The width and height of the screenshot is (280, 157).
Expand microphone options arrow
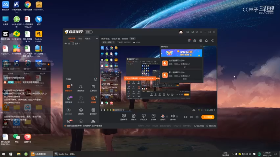tap(167, 117)
